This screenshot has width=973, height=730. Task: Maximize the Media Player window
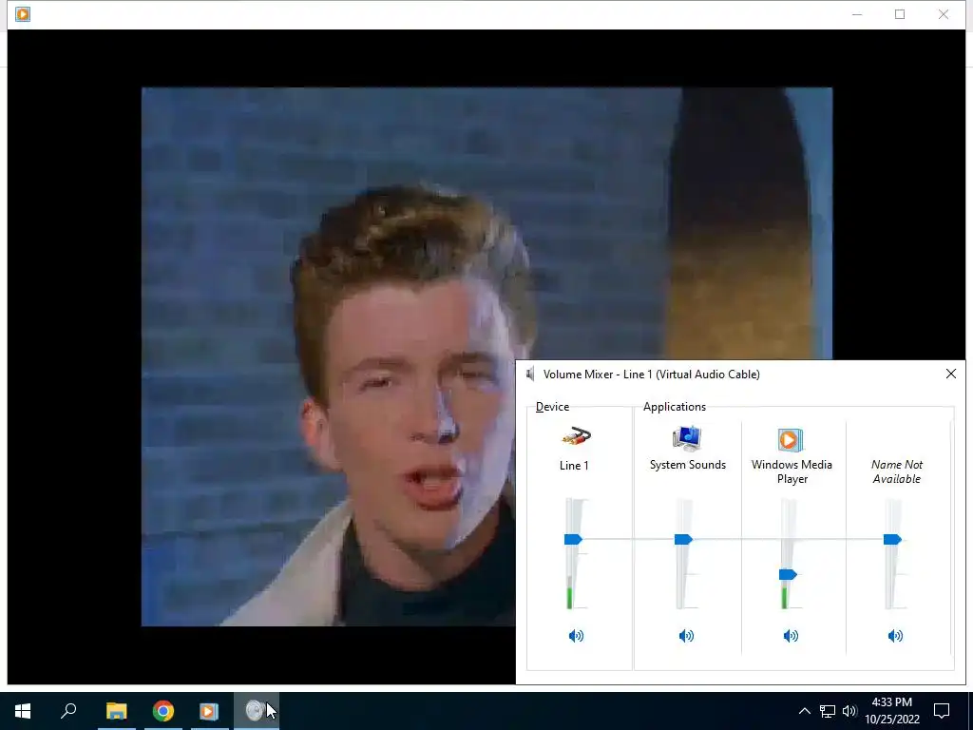click(900, 14)
